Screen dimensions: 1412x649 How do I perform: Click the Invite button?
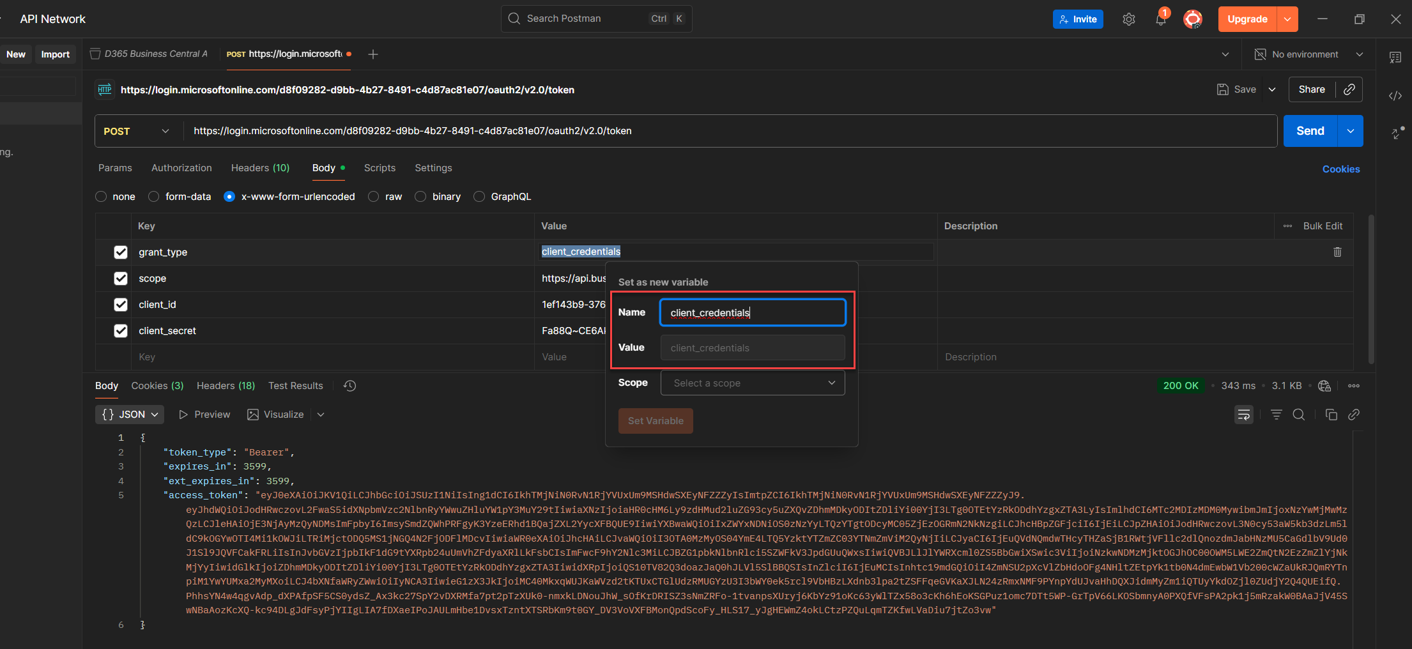(1078, 19)
